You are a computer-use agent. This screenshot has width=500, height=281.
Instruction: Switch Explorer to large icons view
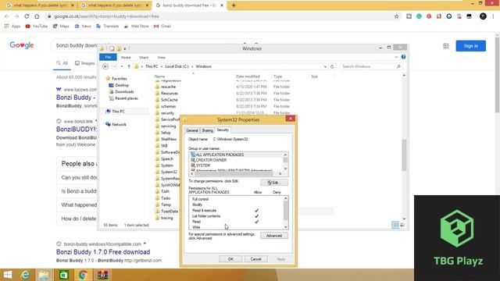click(x=402, y=225)
